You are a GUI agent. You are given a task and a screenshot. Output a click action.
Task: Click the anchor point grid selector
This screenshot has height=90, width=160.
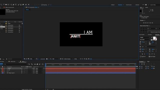143,30
